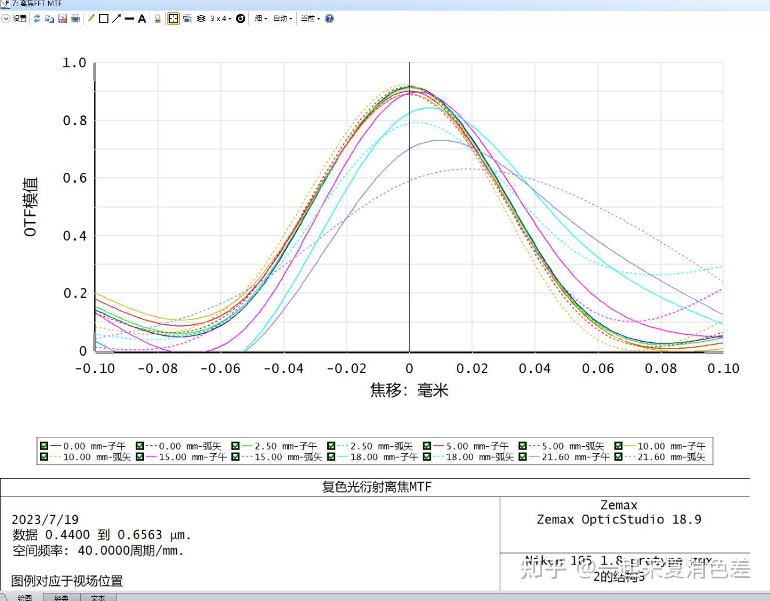Uncheck the 18.00 mm-子午 legend checkbox
The width and height of the screenshot is (770, 601).
[331, 457]
